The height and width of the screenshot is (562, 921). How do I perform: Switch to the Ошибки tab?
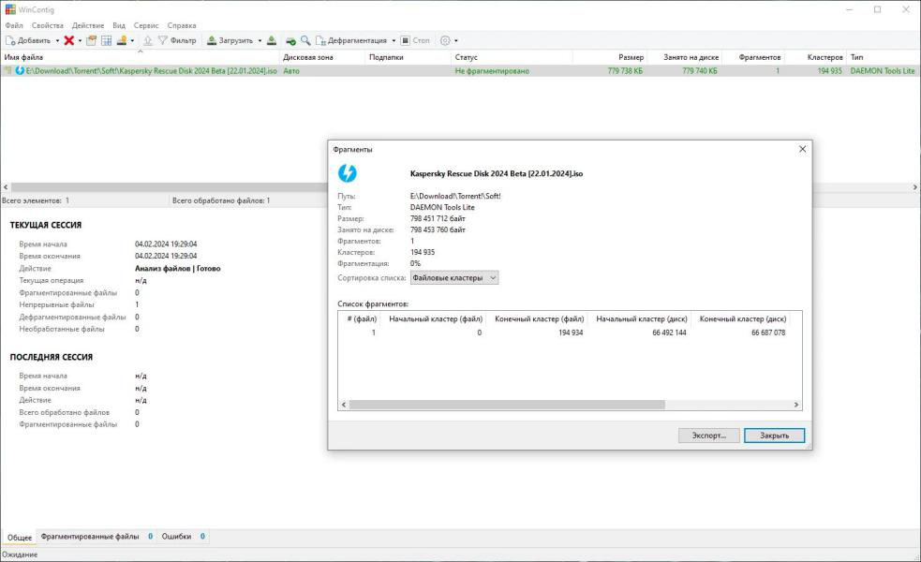(184, 536)
